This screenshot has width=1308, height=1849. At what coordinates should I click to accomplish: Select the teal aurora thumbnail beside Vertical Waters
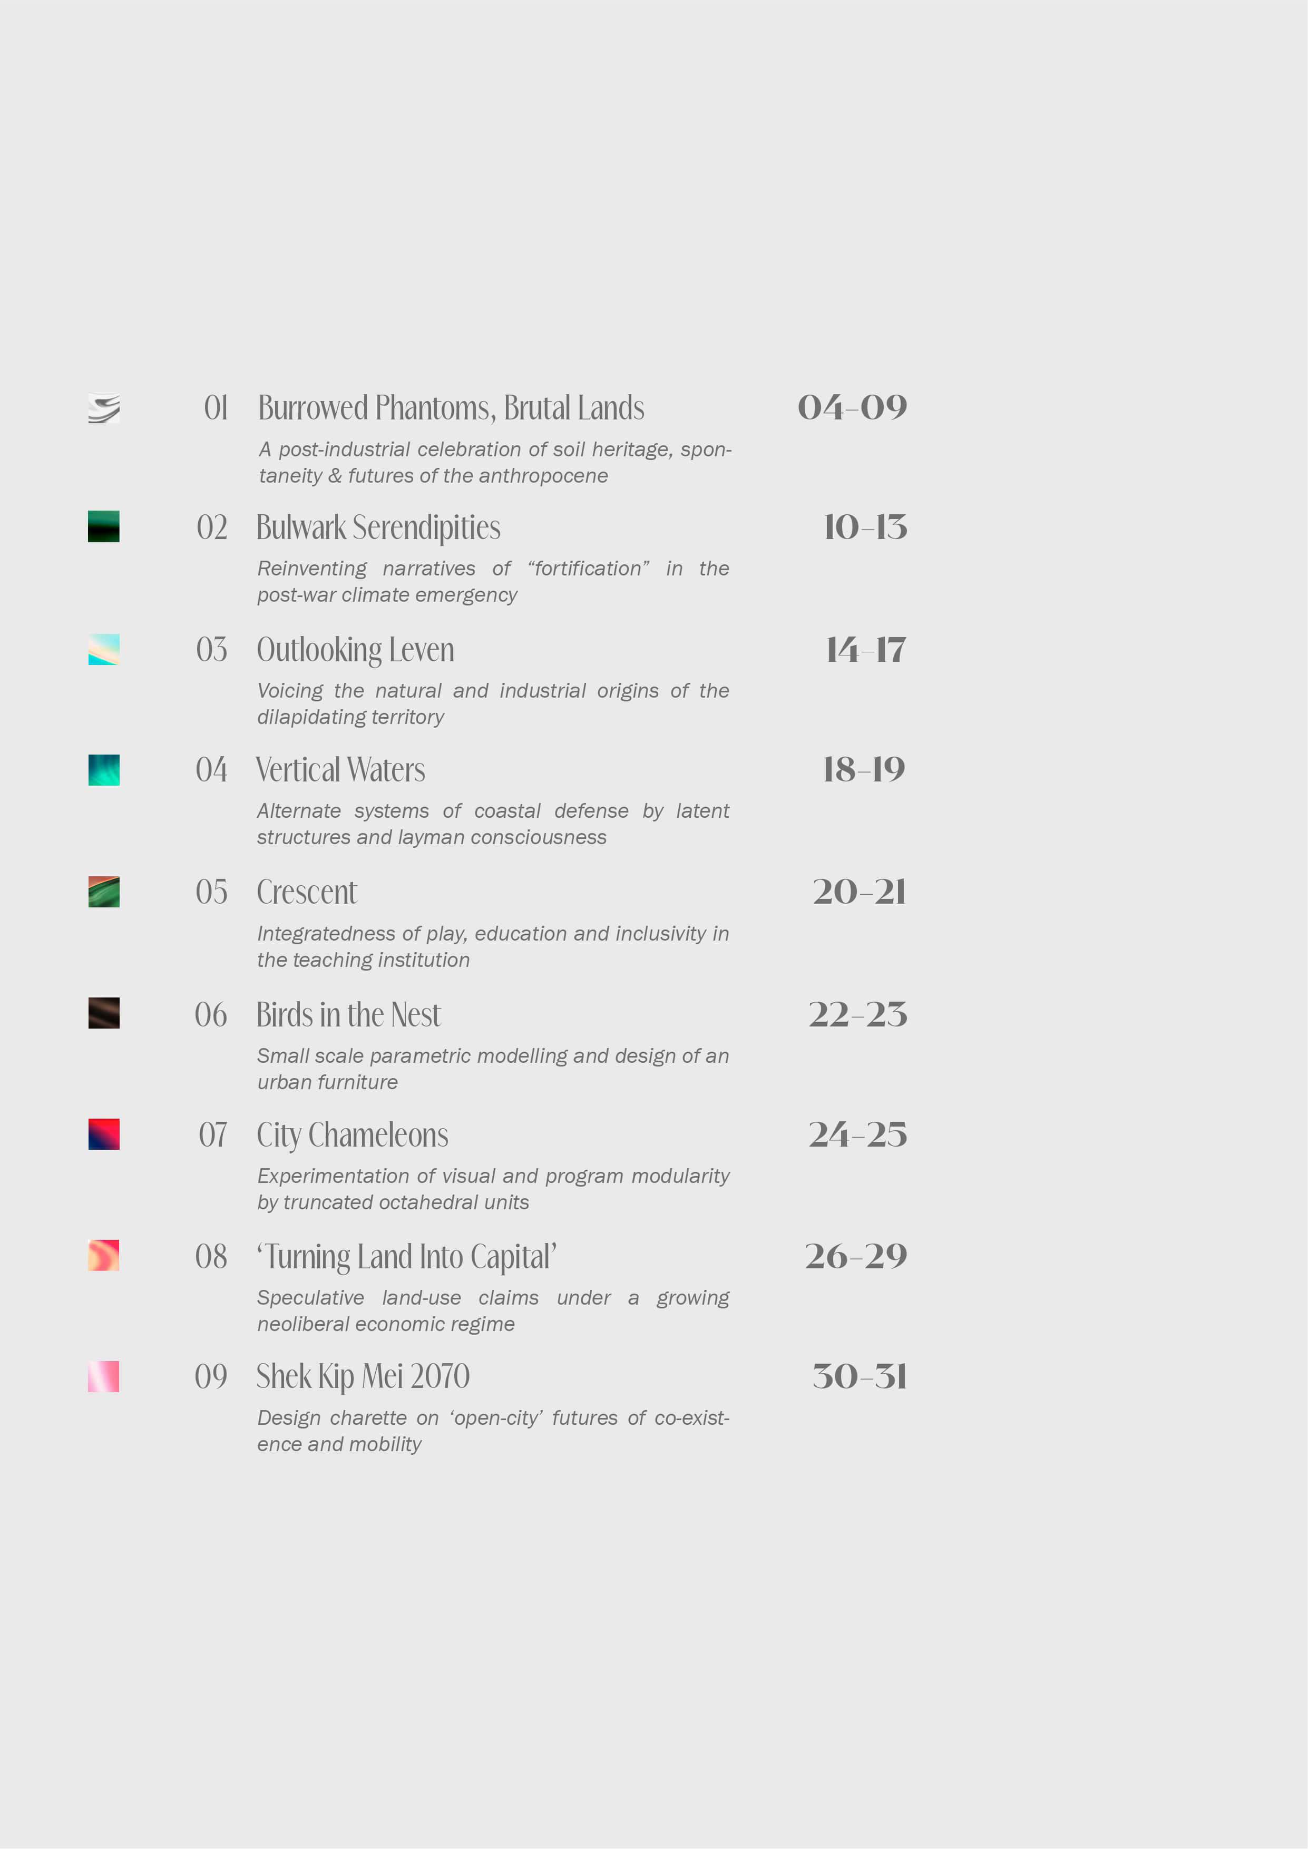tap(104, 770)
